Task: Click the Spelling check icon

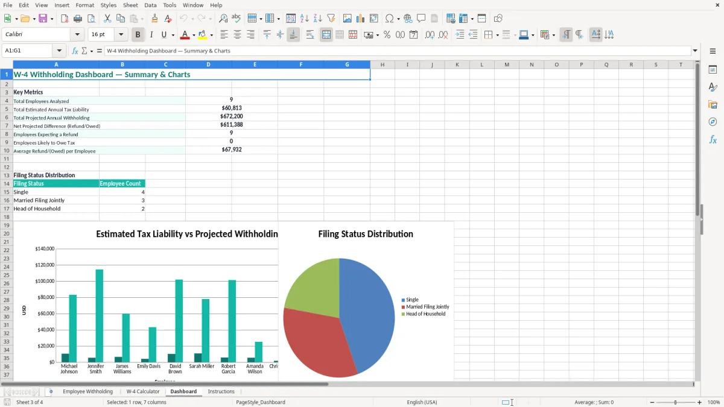Action: (237, 19)
